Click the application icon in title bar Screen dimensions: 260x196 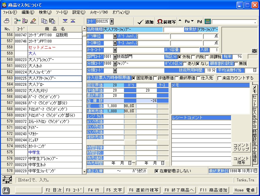click(4, 5)
